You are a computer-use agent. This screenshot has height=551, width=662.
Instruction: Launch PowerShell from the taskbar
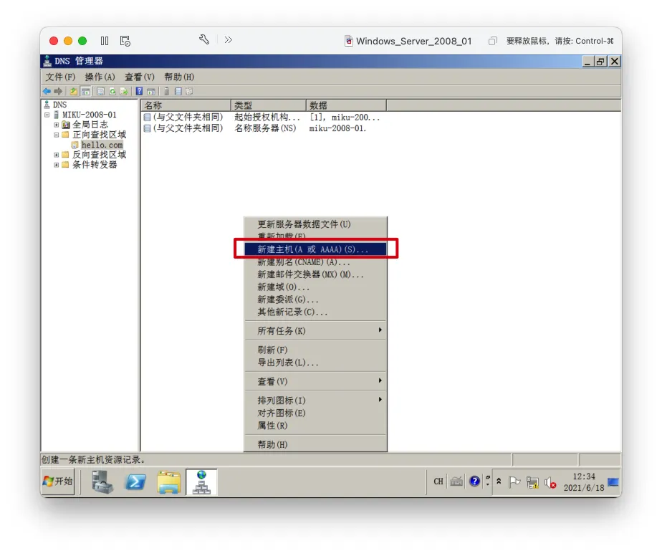pyautogui.click(x=135, y=481)
